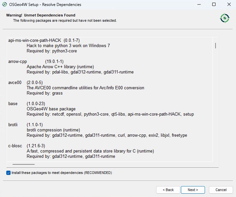
Task: Click the Apache Arrow C++ library description
Action: (x=60, y=67)
